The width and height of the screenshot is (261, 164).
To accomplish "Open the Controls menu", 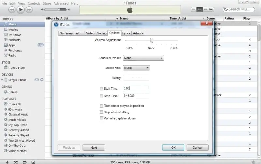I will [34, 3].
